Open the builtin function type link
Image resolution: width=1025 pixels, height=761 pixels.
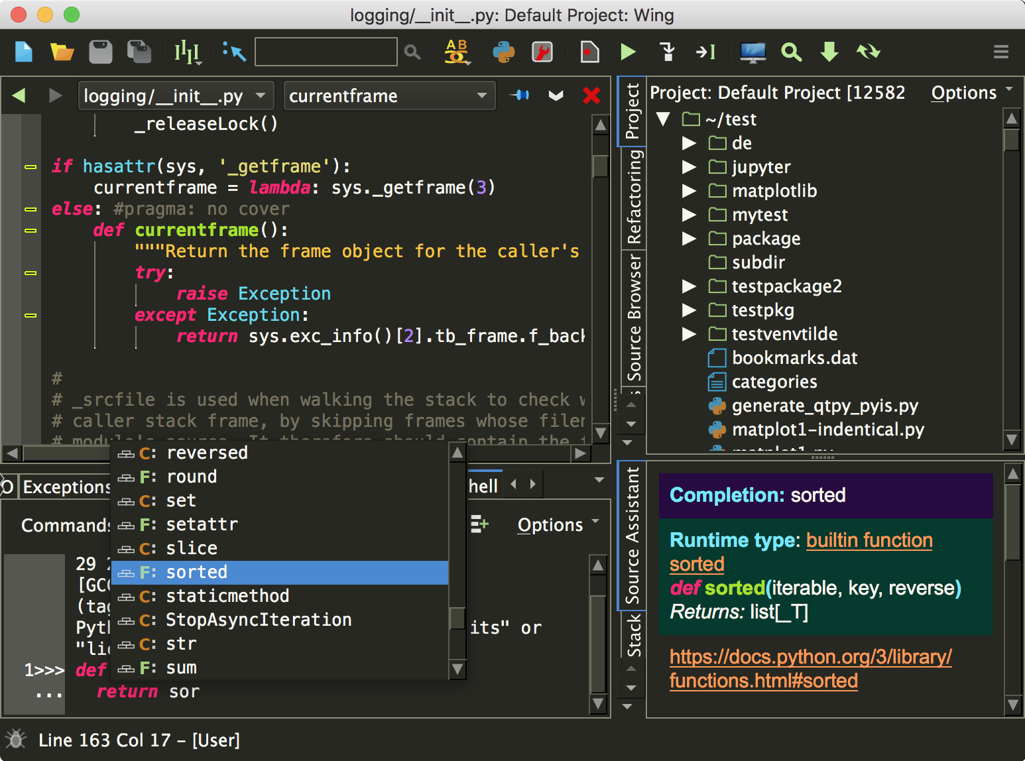coord(869,540)
